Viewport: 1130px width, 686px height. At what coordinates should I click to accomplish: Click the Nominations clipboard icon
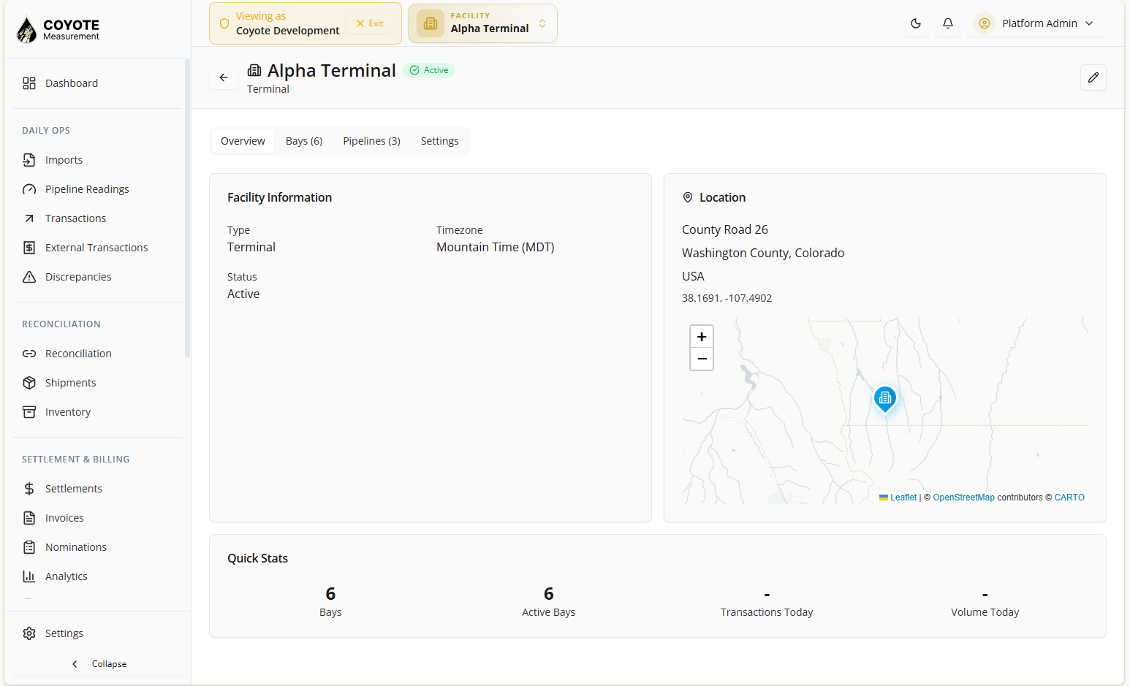(x=29, y=547)
